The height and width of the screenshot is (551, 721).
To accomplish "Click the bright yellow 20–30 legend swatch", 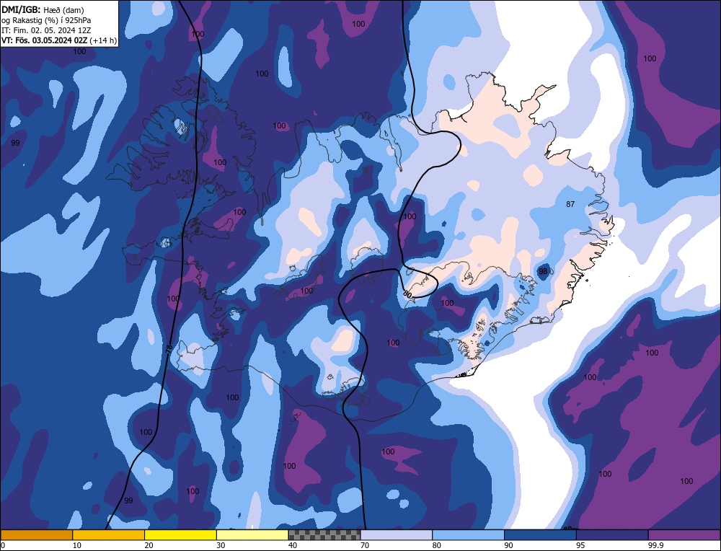I will pos(181,535).
